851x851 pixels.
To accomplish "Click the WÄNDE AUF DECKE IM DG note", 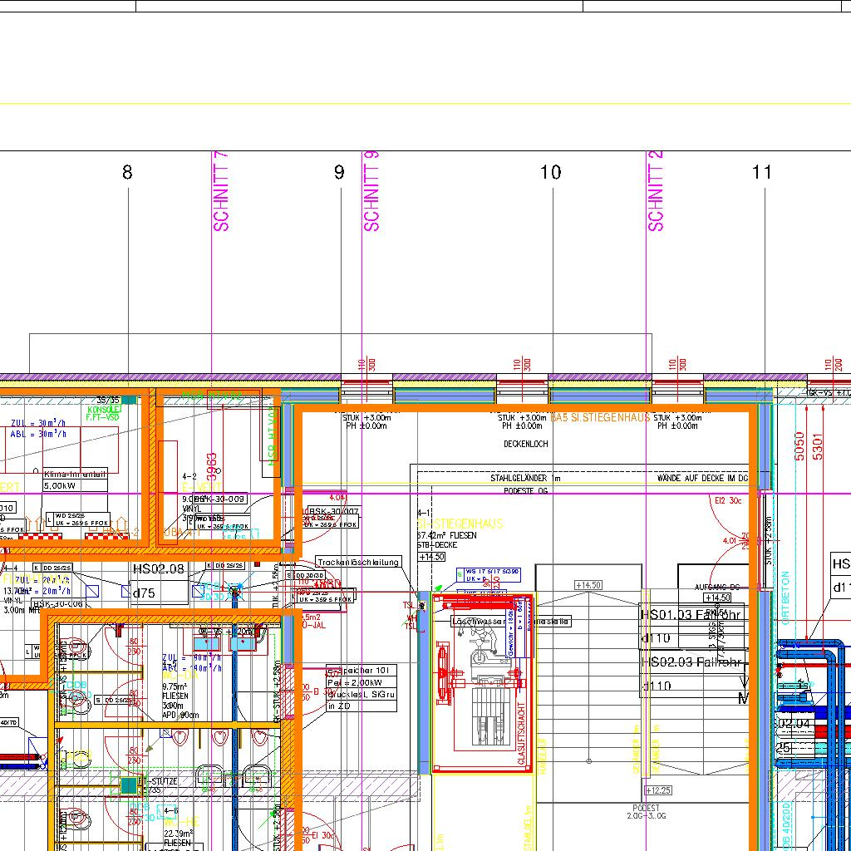I will [x=702, y=479].
